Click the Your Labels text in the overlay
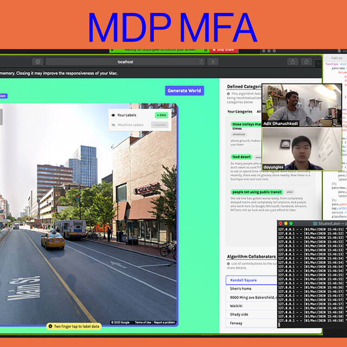Screen dimensions: 347x347 pyautogui.click(x=126, y=115)
